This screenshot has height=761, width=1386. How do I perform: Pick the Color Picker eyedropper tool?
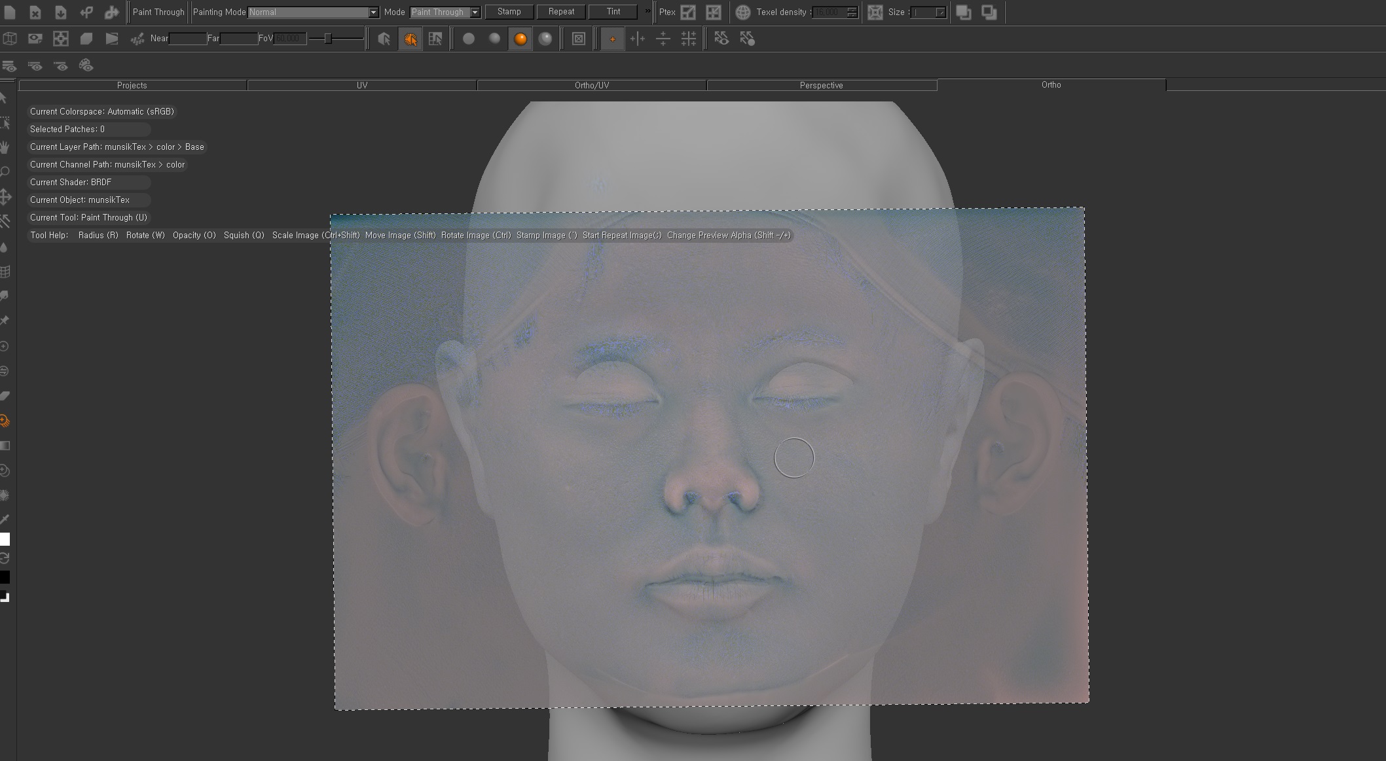tap(5, 520)
